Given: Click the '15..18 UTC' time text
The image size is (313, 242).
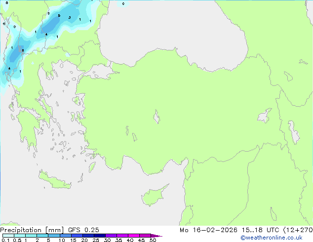Looking at the screenshot, I should tap(260, 230).
